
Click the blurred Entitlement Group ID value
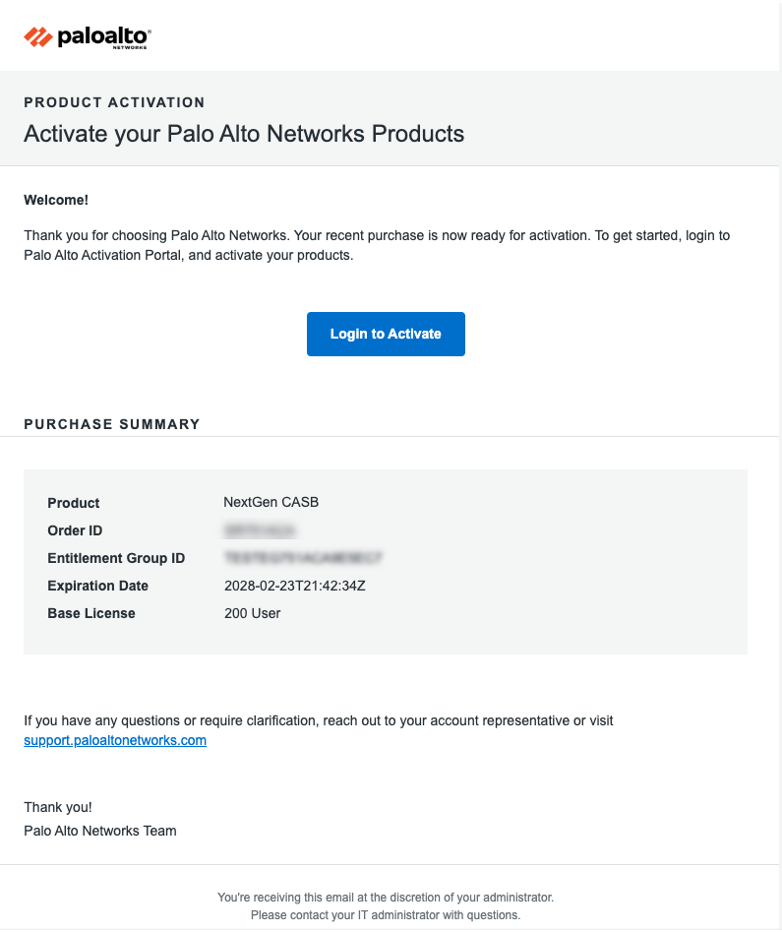302,558
